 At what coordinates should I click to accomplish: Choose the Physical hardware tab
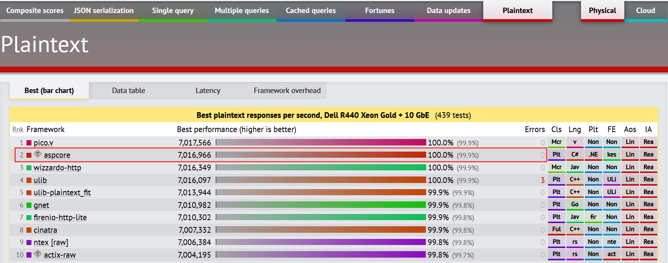coord(602,10)
